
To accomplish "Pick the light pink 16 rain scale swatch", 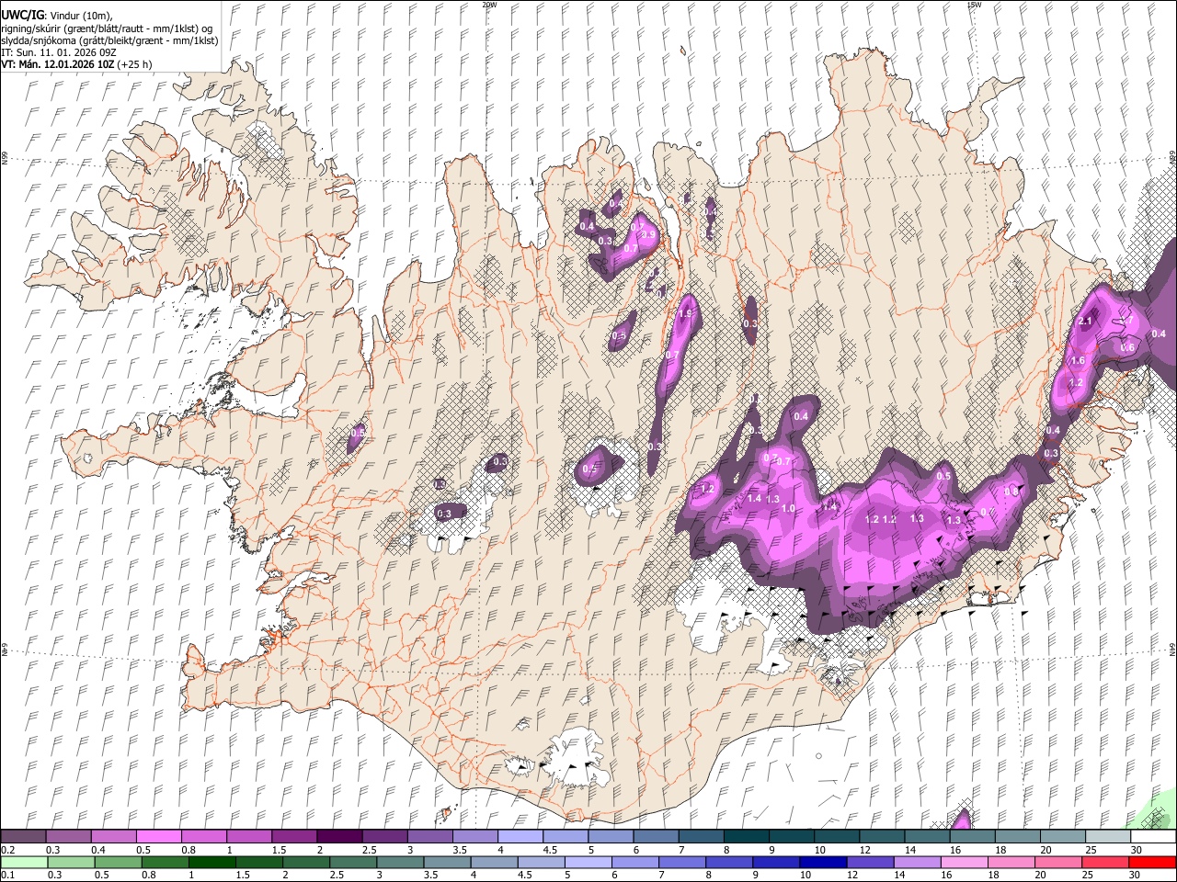I will click(x=964, y=863).
